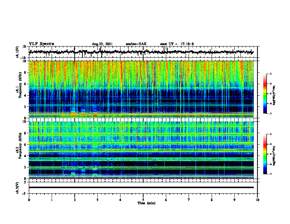Click the lower color scale PSD unit label

275,156
